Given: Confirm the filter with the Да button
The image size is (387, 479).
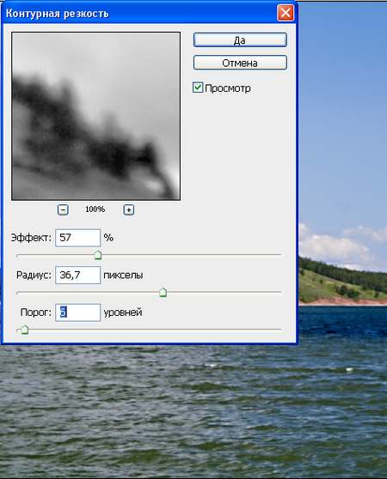Looking at the screenshot, I should (x=240, y=40).
